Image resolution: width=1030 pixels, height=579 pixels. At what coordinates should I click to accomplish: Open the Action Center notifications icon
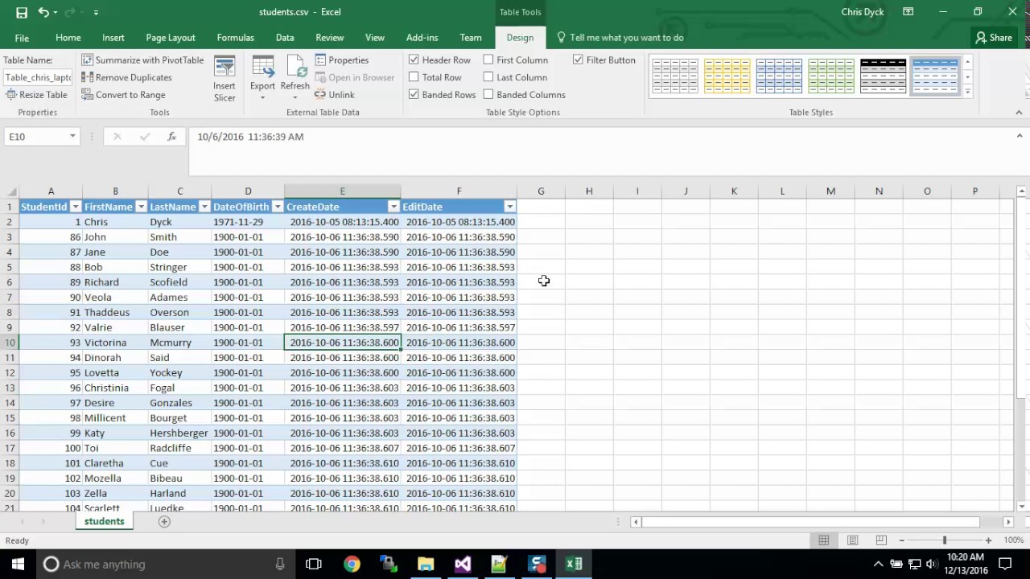pyautogui.click(x=1005, y=565)
